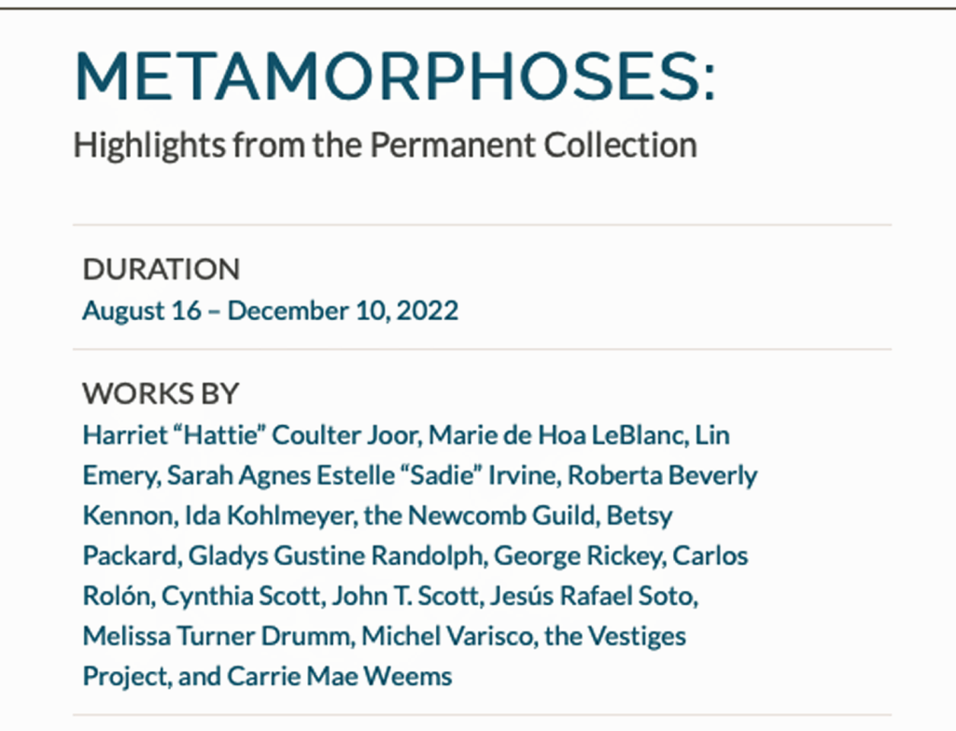The image size is (956, 731).
Task: Click the 'August 16' start date
Action: tap(141, 311)
